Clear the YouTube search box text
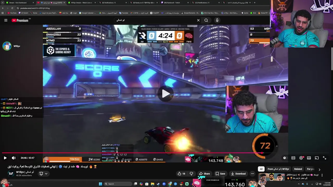Viewport: 333px width, 187px height. tap(198, 20)
